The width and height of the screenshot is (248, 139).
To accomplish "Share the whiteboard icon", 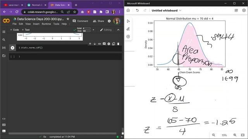I will (x=236, y=10).
